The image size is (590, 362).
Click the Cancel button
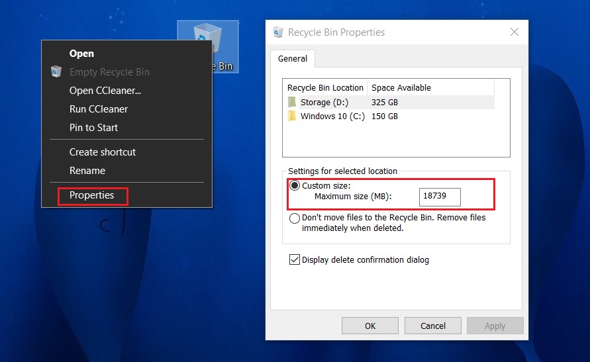click(432, 326)
